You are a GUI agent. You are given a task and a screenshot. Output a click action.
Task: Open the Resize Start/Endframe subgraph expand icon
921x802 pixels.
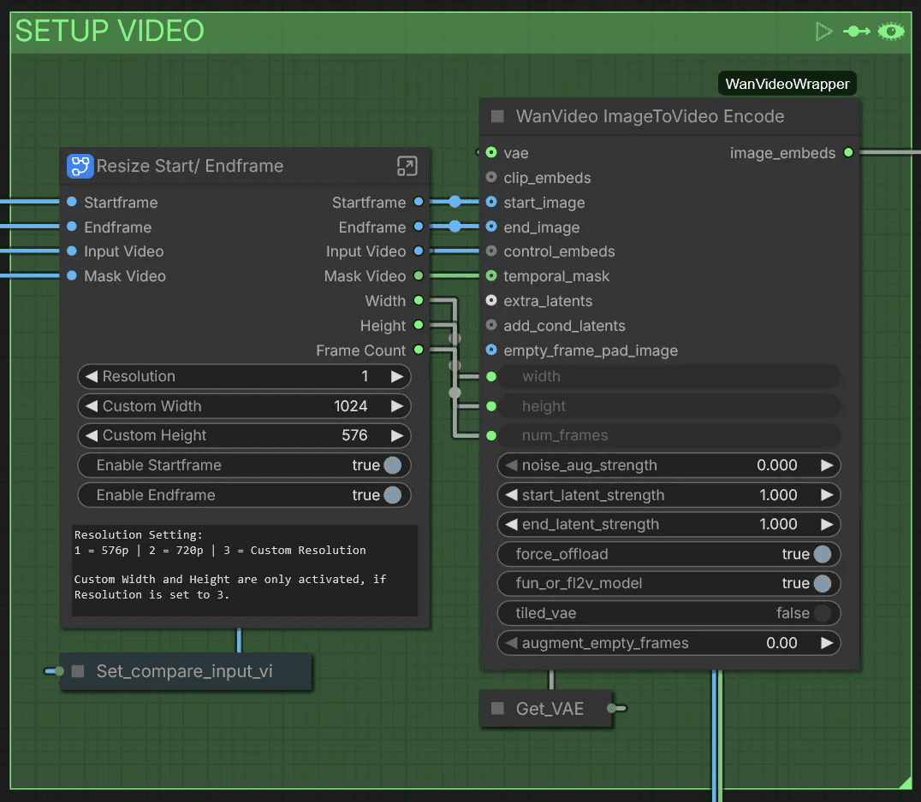407,166
